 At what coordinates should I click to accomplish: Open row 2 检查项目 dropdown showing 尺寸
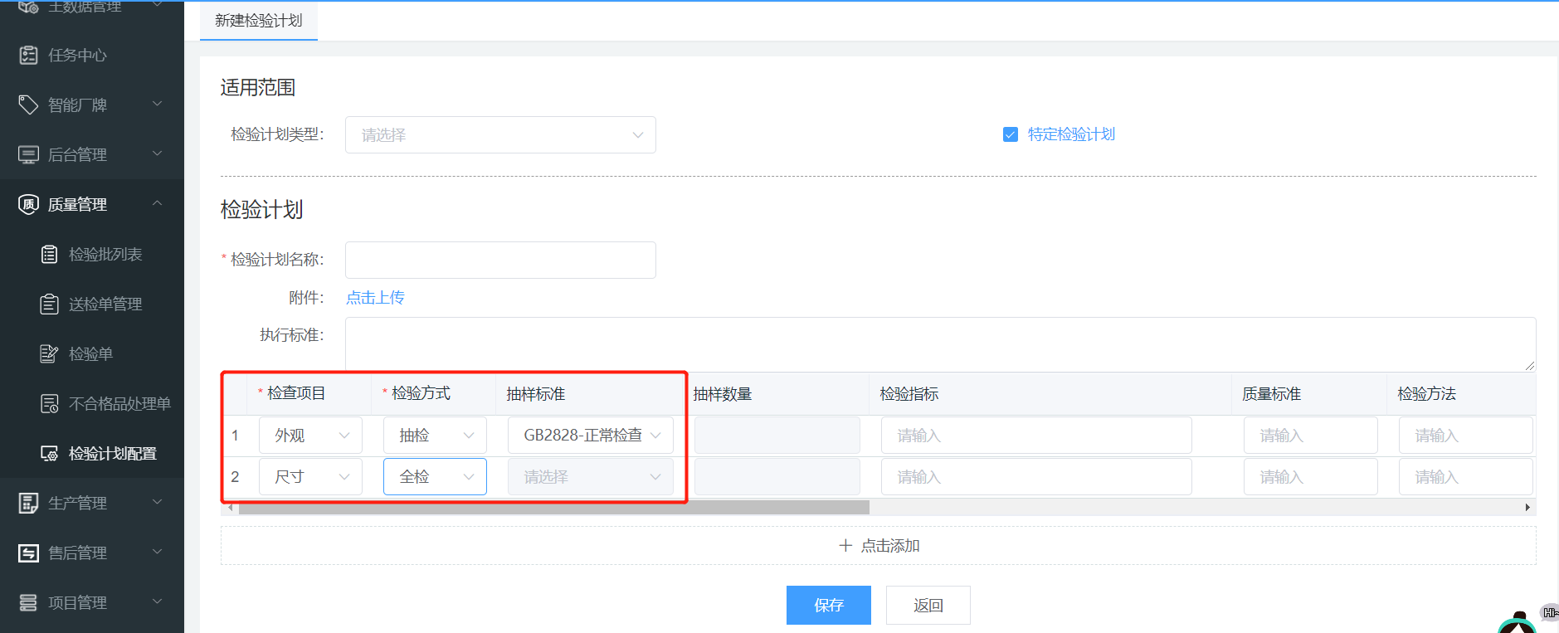coord(310,477)
